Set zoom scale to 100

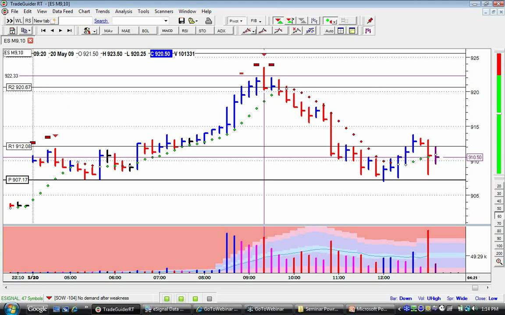pos(499,246)
